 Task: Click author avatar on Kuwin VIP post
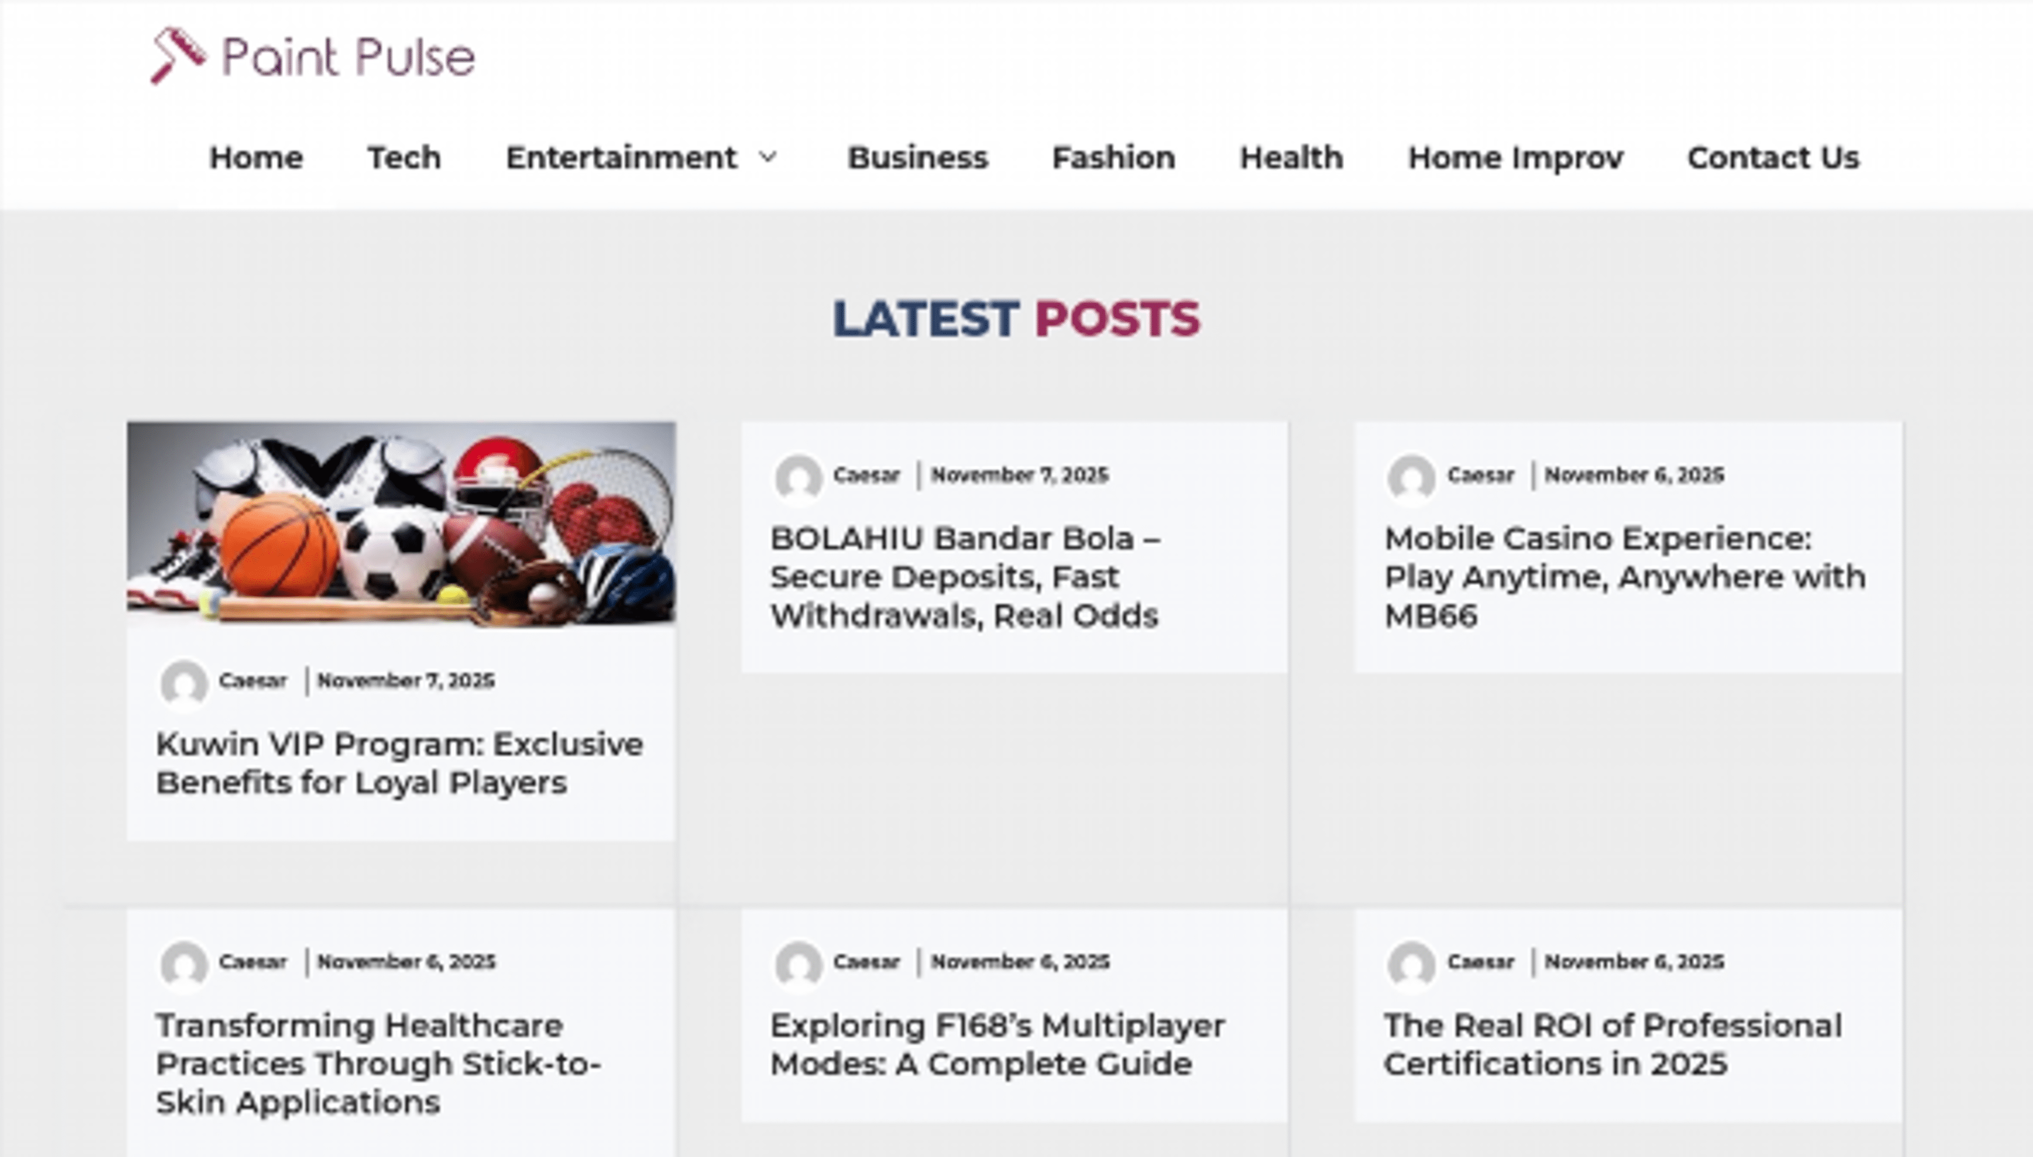click(184, 682)
